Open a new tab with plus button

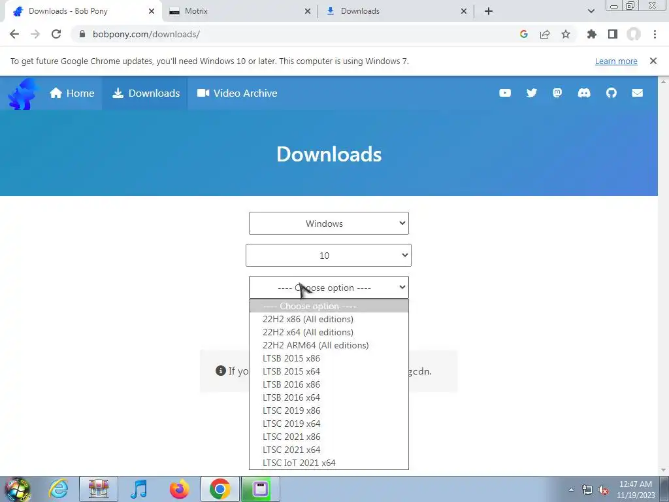(x=489, y=11)
